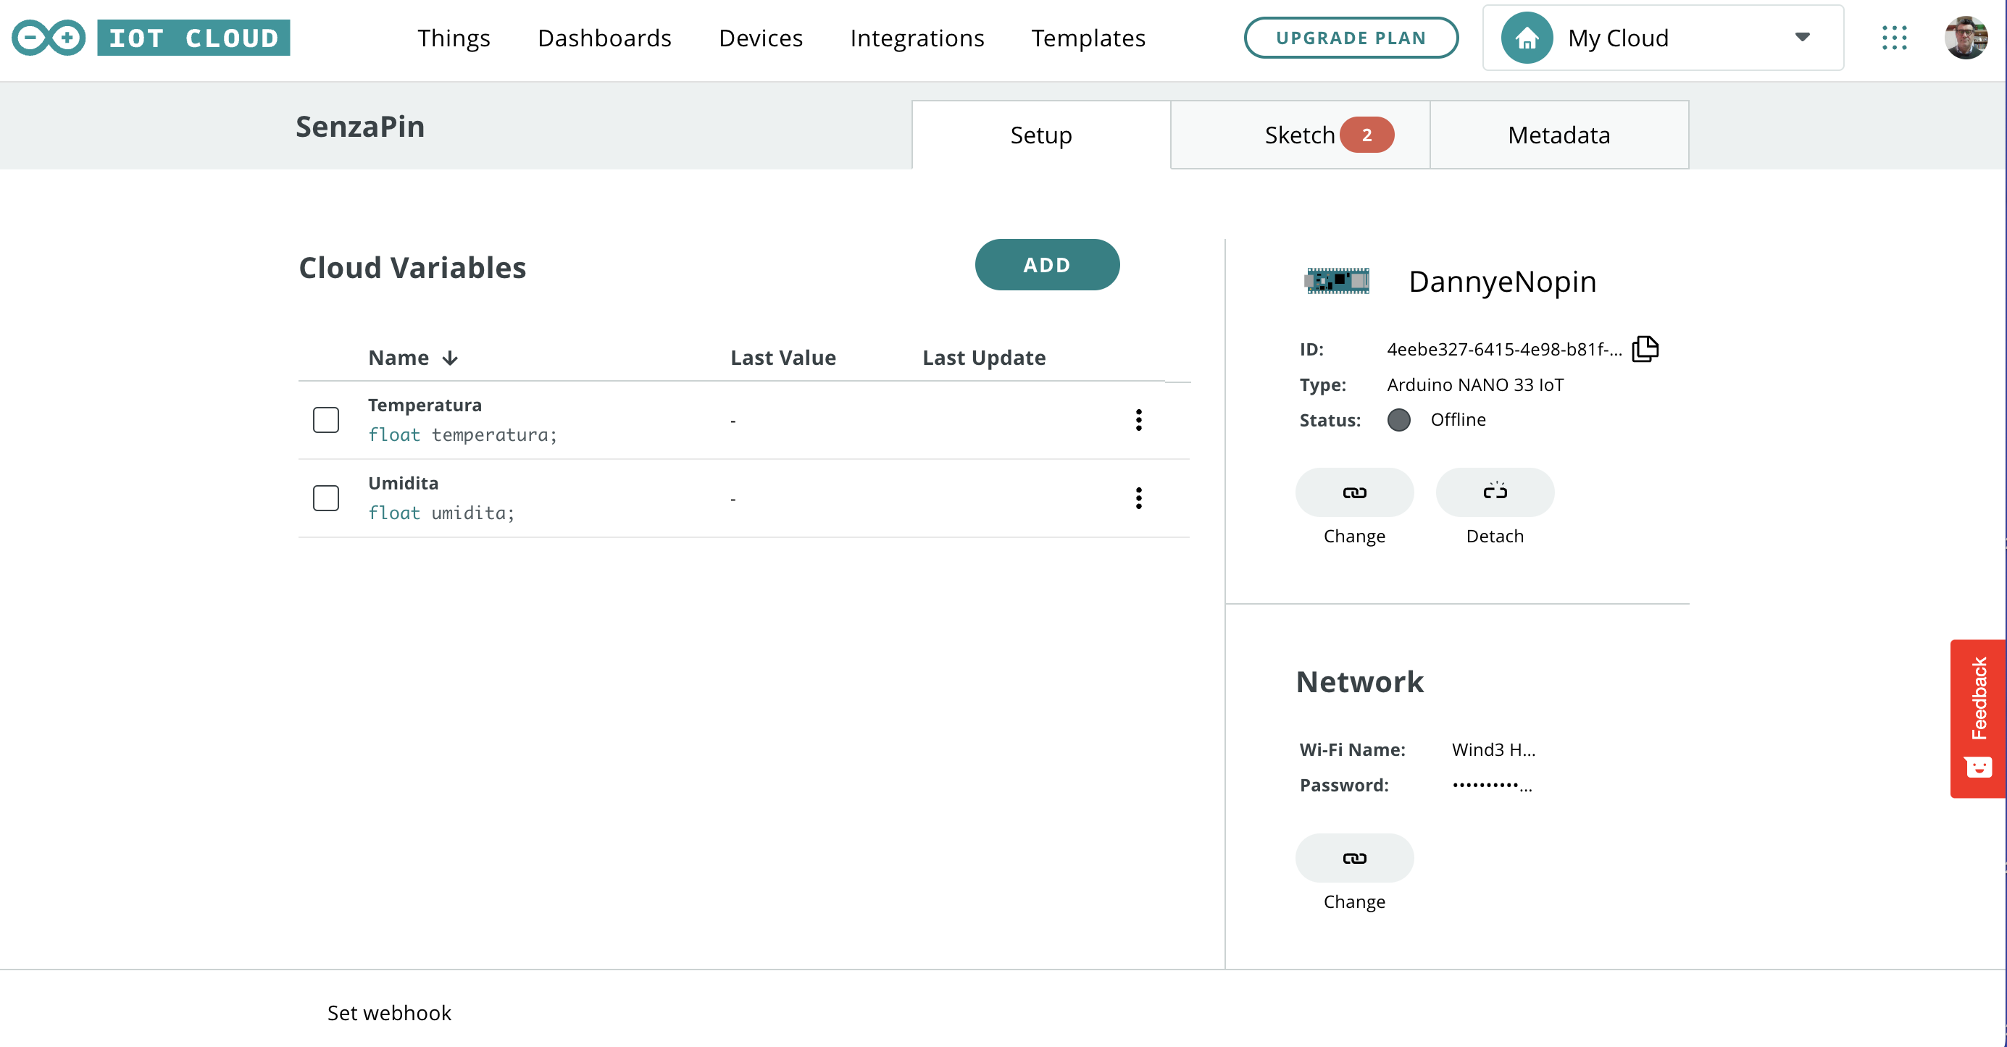The width and height of the screenshot is (2007, 1047).
Task: Click the Name sort arrow
Action: click(x=449, y=357)
